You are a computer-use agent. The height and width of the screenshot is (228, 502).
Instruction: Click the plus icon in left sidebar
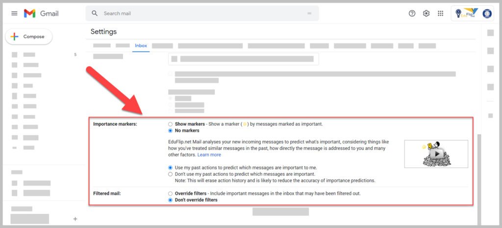[x=75, y=219]
